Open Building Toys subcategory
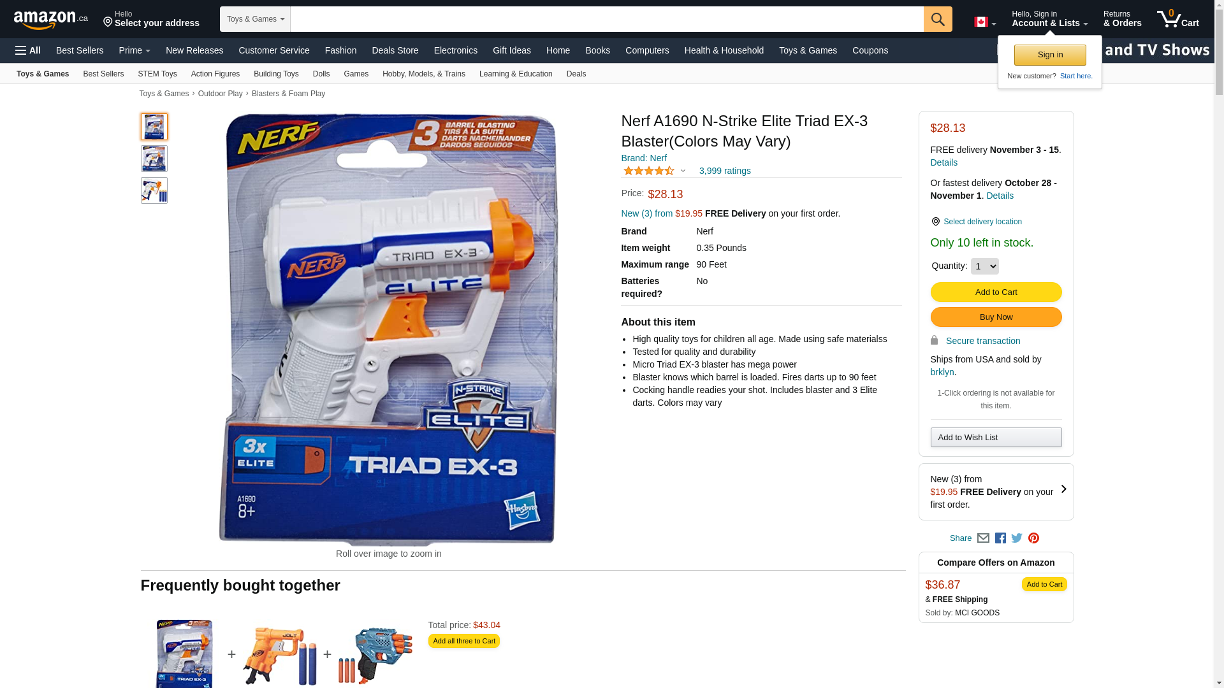Viewport: 1224px width, 688px height. coord(276,74)
